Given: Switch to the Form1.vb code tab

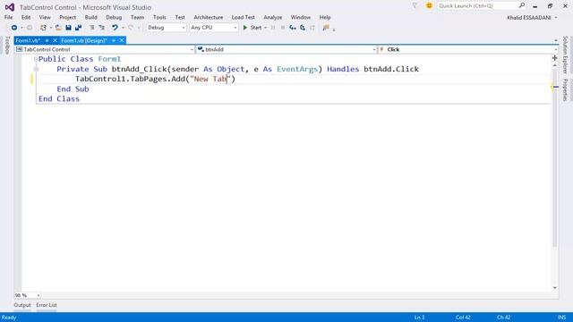Looking at the screenshot, I should point(28,40).
